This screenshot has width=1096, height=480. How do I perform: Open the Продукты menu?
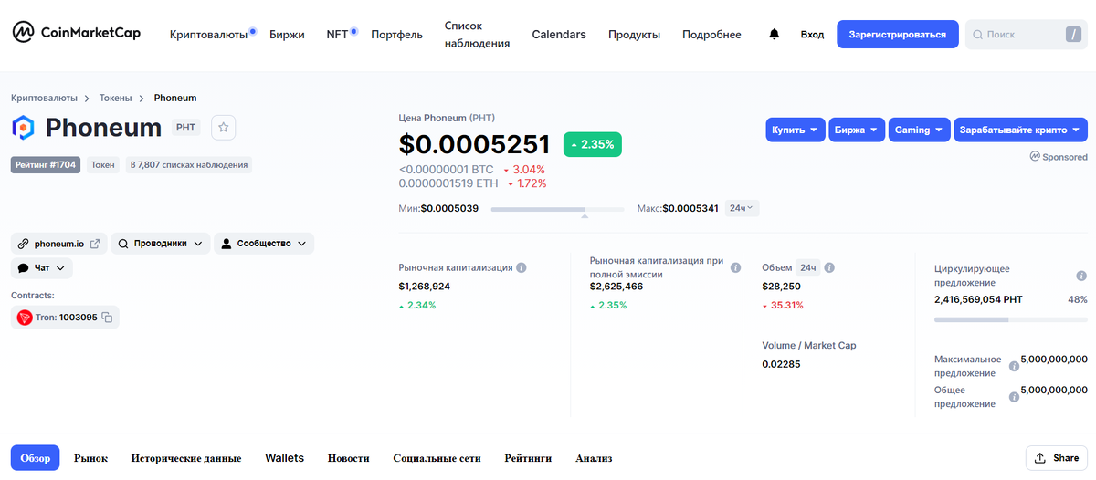pos(635,35)
